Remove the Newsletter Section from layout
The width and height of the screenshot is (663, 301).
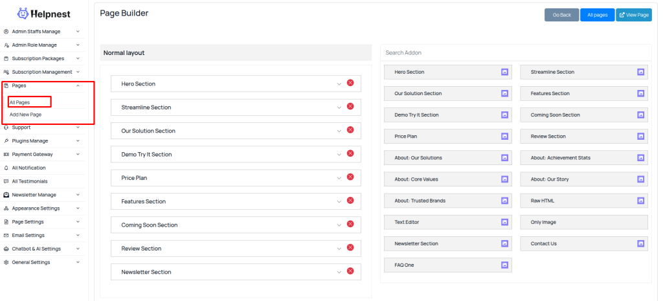click(350, 271)
